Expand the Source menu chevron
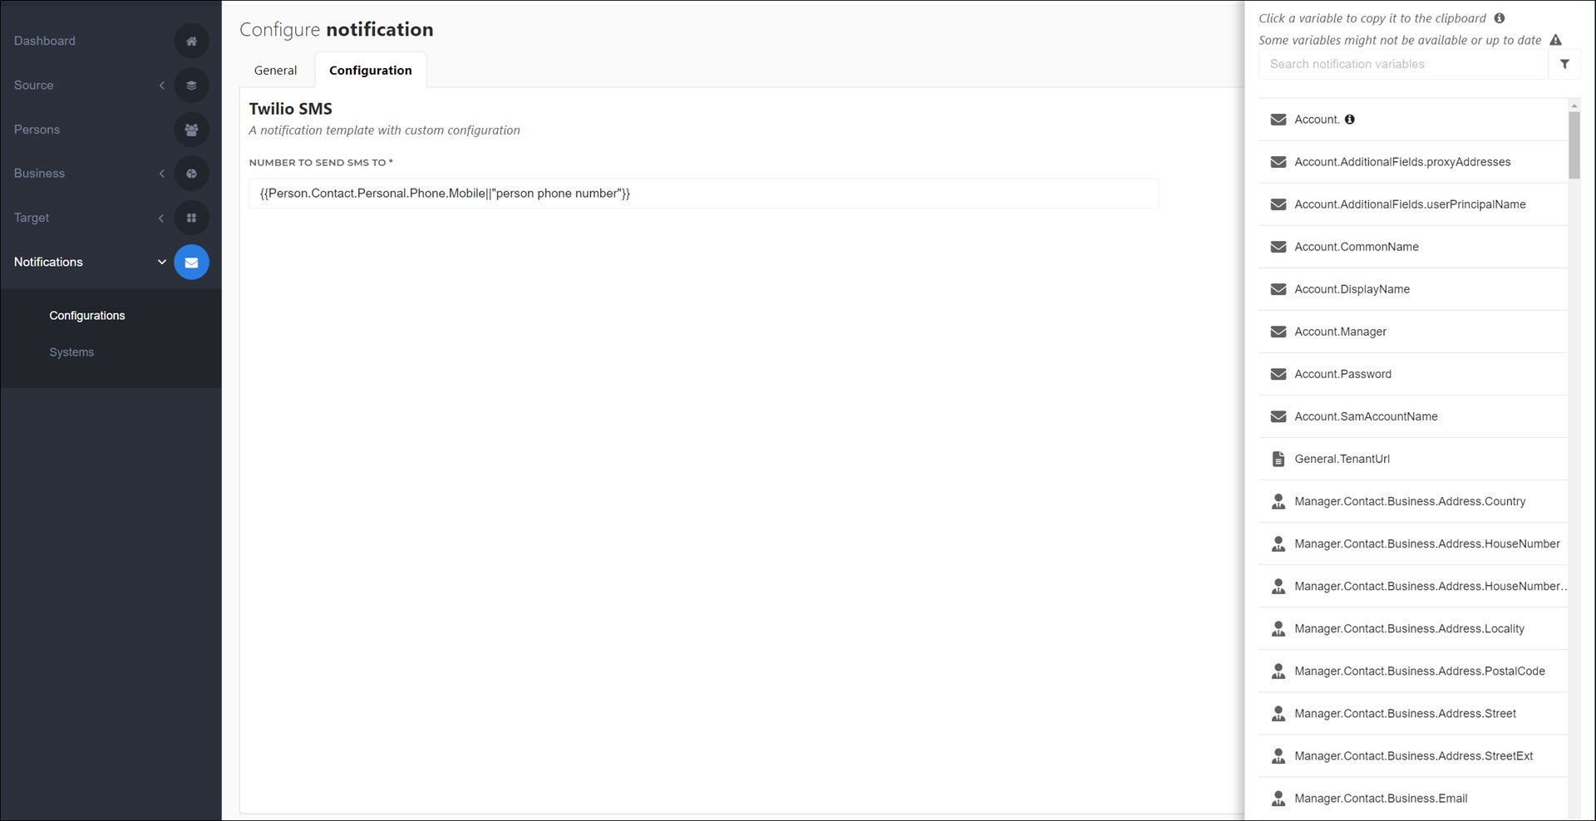 tap(161, 85)
